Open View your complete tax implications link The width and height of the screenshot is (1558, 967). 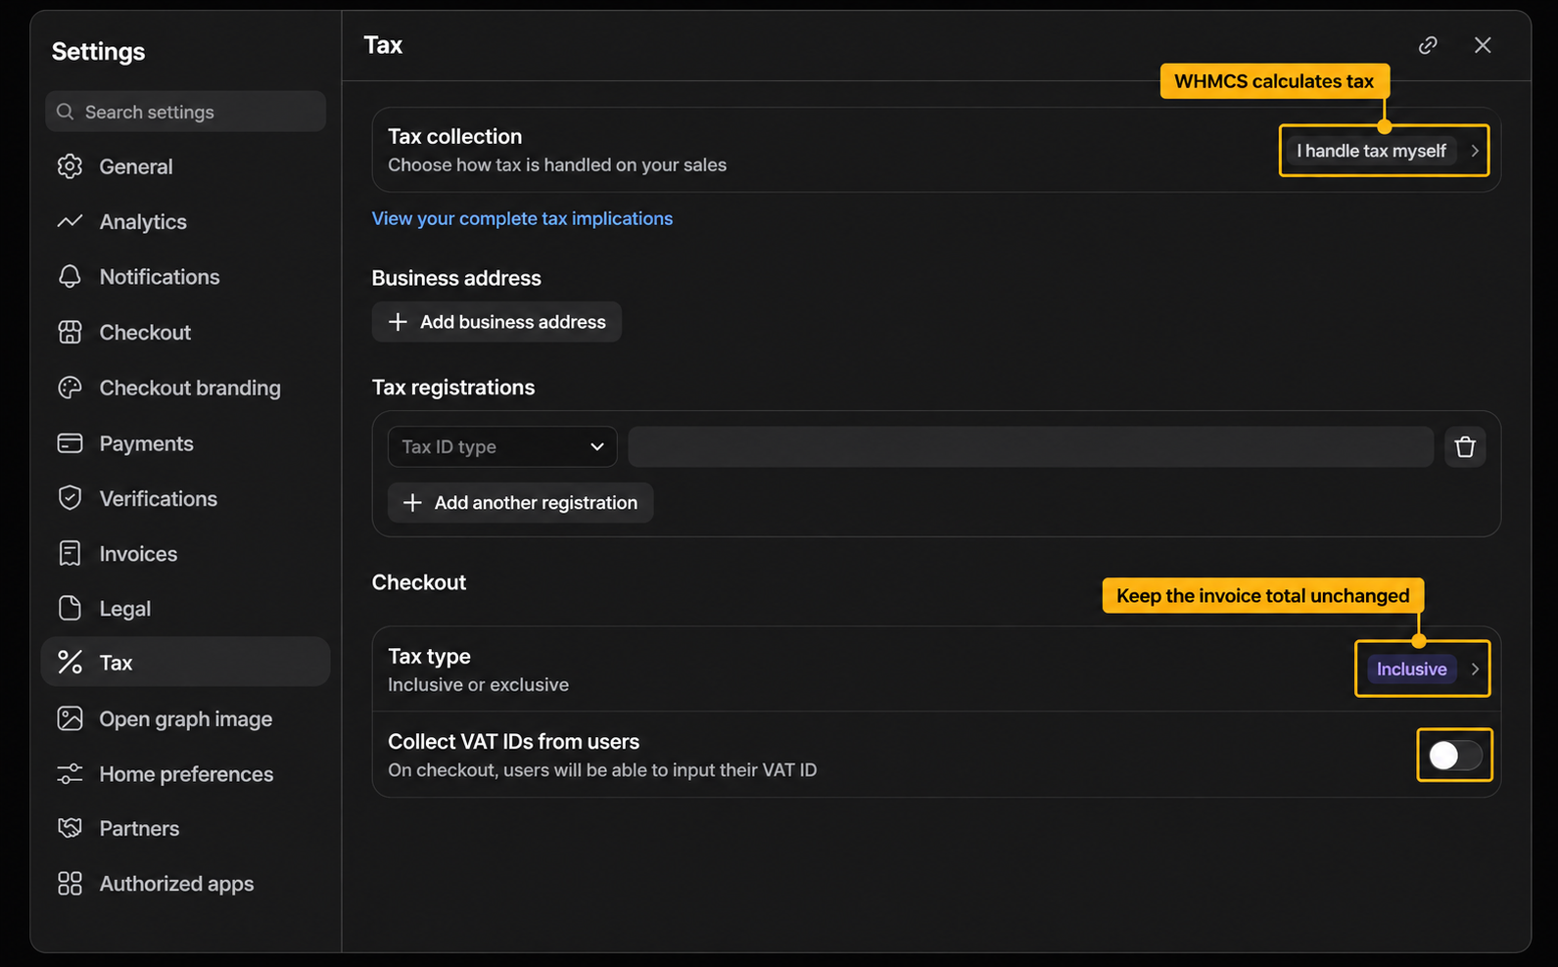coord(522,218)
